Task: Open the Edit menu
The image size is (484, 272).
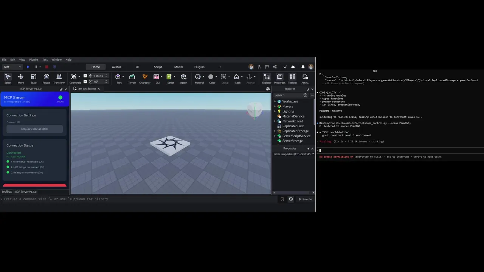Action: (x=13, y=60)
